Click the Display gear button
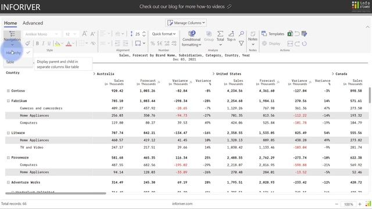 271,44
